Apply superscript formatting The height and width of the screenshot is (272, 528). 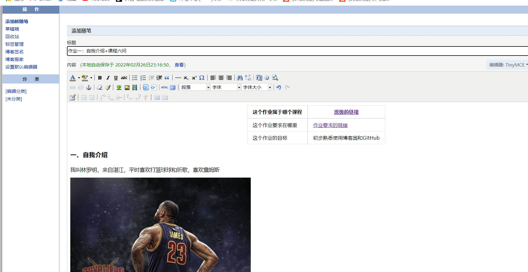click(x=194, y=78)
